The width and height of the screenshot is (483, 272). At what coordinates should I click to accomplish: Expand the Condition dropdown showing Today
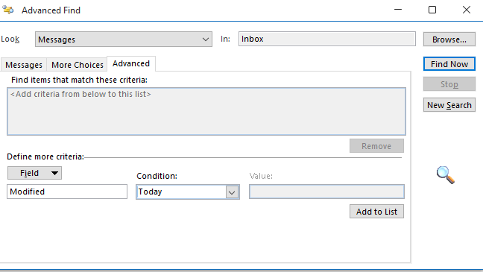tap(188, 192)
